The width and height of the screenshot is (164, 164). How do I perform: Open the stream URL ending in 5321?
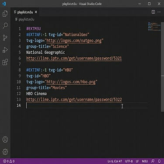coord(74,58)
